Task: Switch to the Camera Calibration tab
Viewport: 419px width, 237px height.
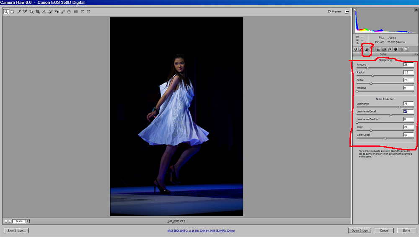Action: tap(395, 49)
